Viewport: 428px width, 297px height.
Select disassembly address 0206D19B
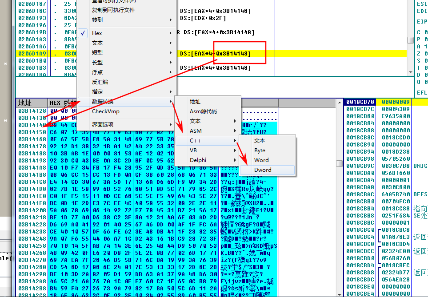[x=32, y=32]
